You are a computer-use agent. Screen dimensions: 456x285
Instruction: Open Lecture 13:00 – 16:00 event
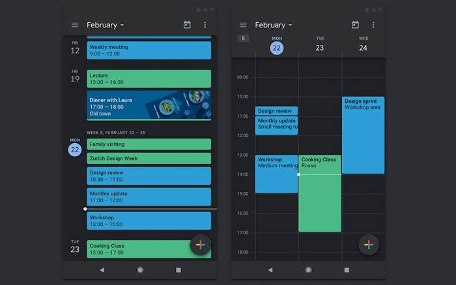(149, 79)
